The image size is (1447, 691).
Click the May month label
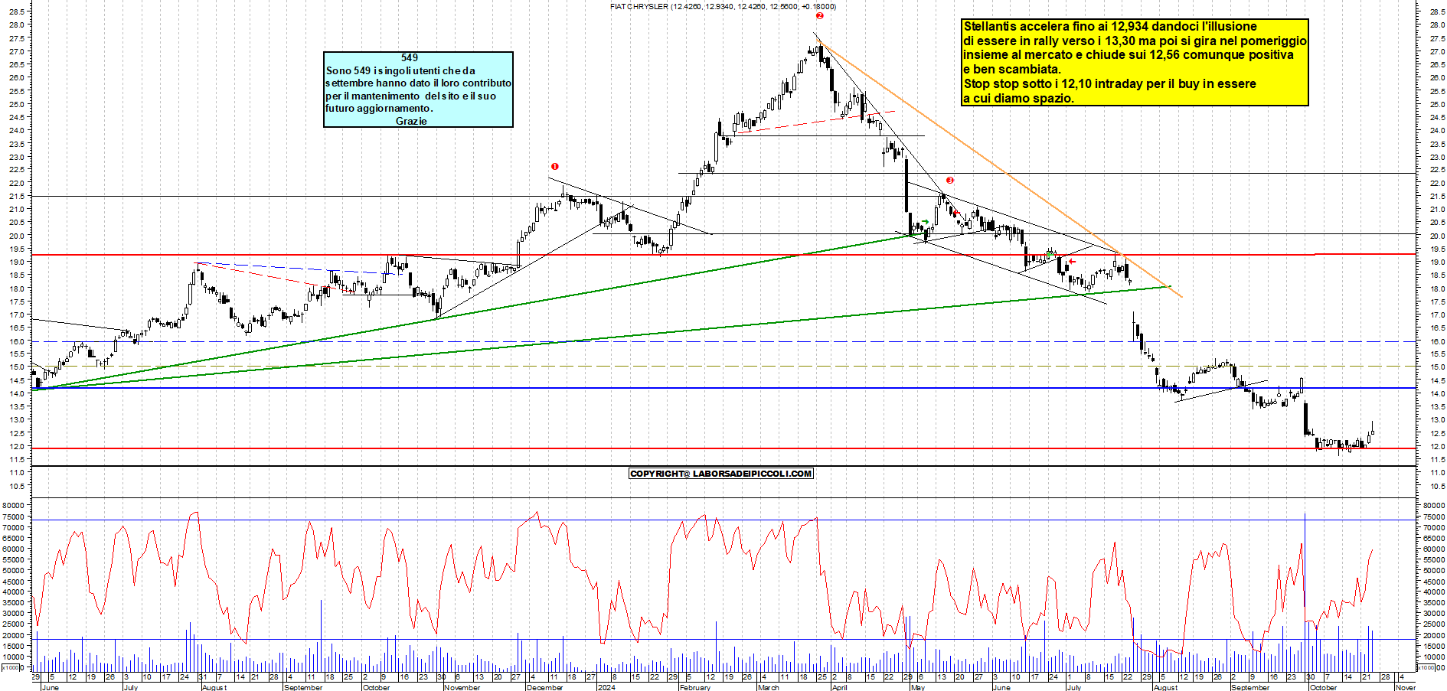(x=918, y=687)
